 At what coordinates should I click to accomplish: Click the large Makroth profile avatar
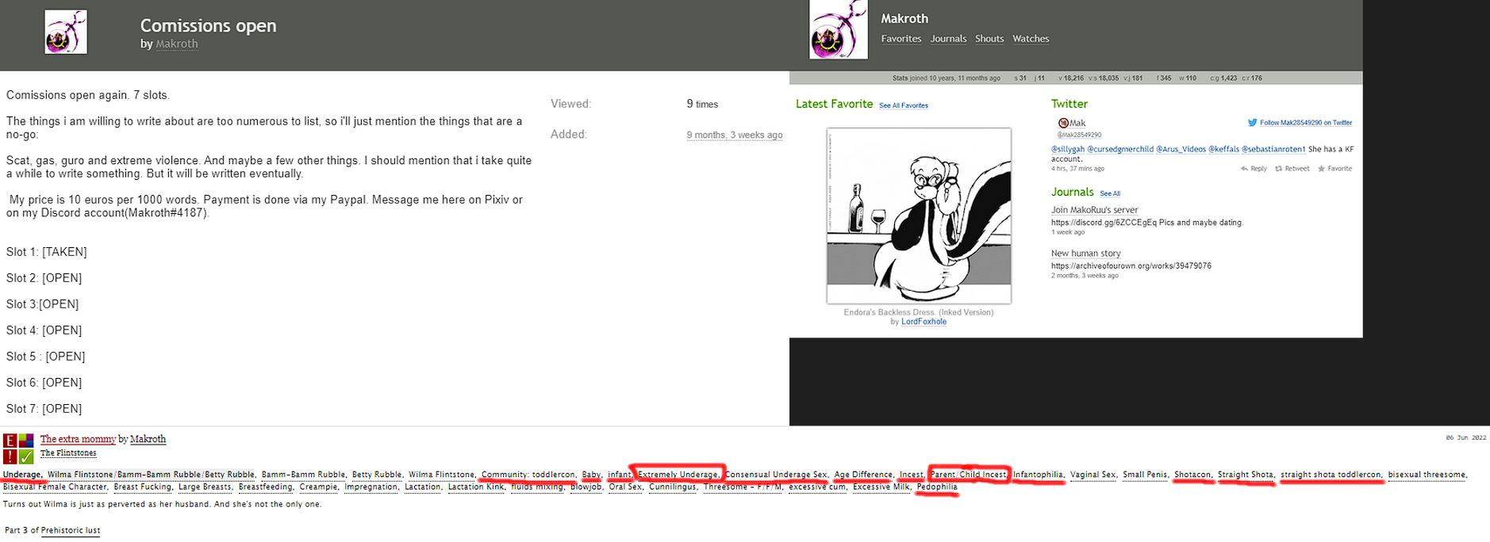839,29
